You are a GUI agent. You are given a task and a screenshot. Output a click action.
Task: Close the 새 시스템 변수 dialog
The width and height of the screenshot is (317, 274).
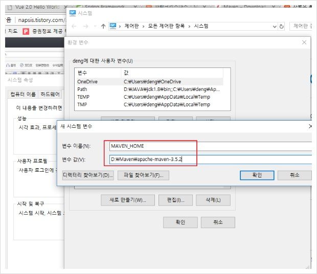[310, 126]
